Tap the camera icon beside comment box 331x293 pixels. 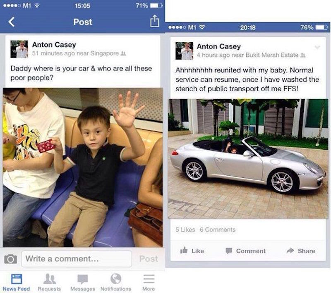tap(11, 259)
